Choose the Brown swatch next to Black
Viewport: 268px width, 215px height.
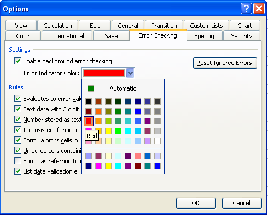[98, 101]
